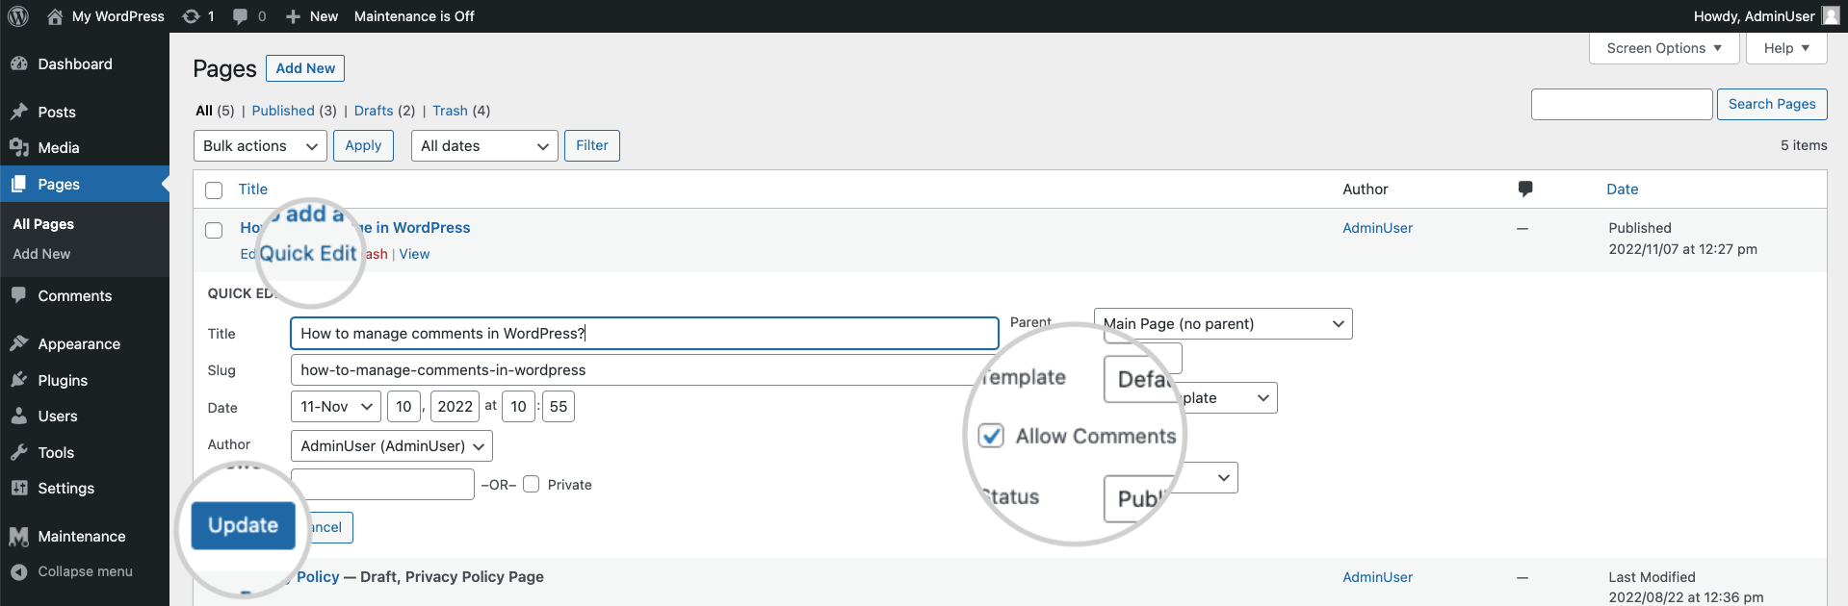Click the Add New button beside Pages heading

pyautogui.click(x=305, y=68)
